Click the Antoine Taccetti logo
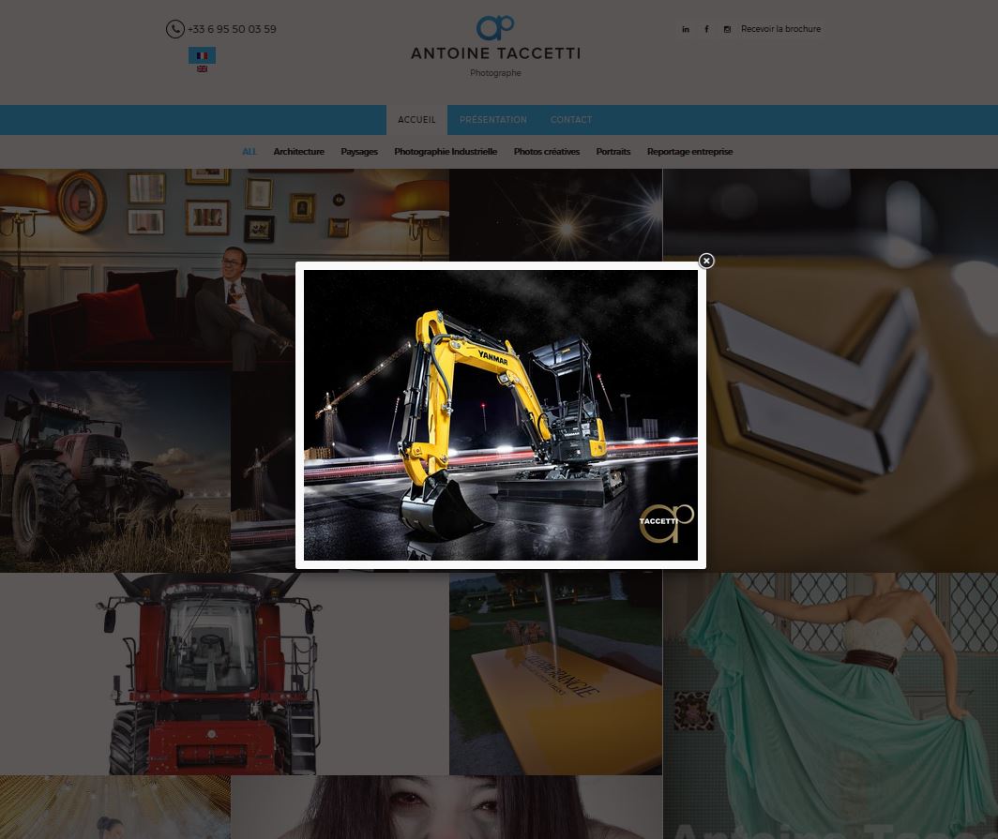The height and width of the screenshot is (839, 998). pos(495,28)
